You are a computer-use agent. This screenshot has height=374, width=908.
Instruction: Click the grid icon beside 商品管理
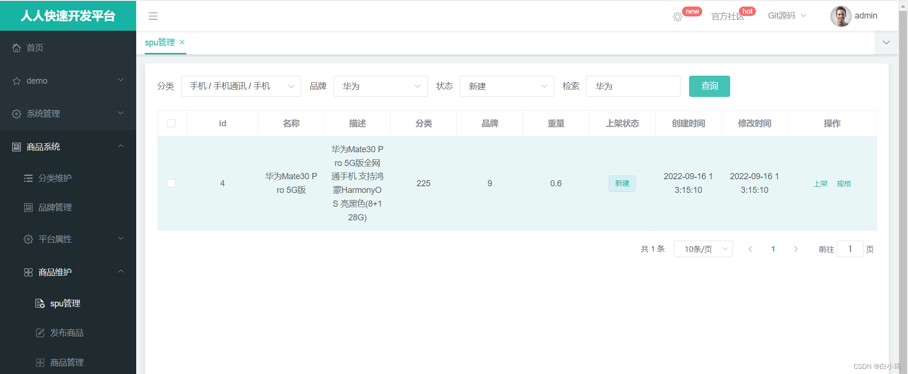pyautogui.click(x=40, y=363)
